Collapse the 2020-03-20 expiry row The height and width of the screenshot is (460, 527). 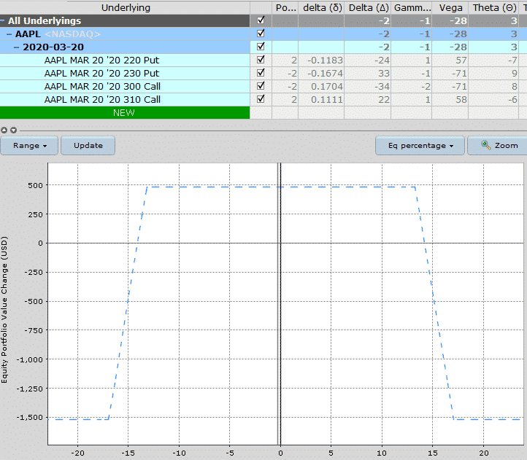click(x=17, y=47)
